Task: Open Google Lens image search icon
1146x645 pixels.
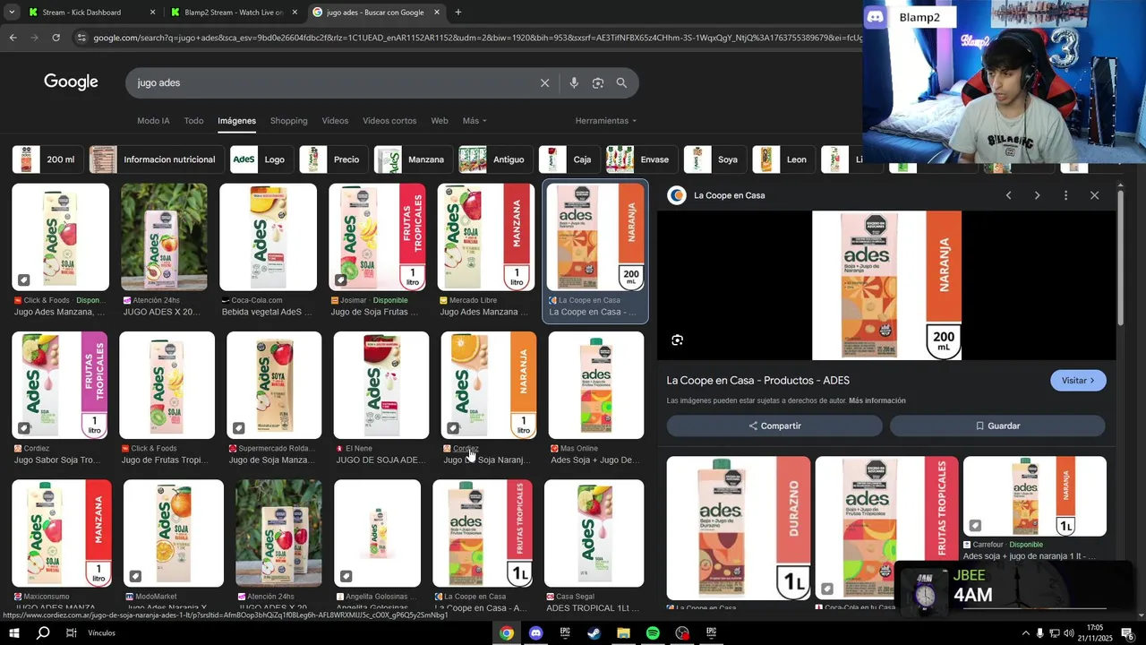Action: coord(597,83)
